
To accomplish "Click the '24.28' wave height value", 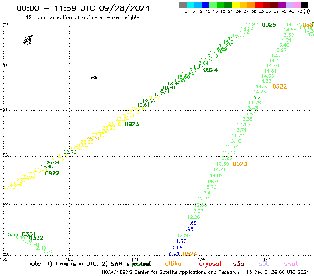I will (x=93, y=138).
